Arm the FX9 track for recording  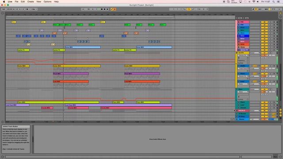(274, 25)
